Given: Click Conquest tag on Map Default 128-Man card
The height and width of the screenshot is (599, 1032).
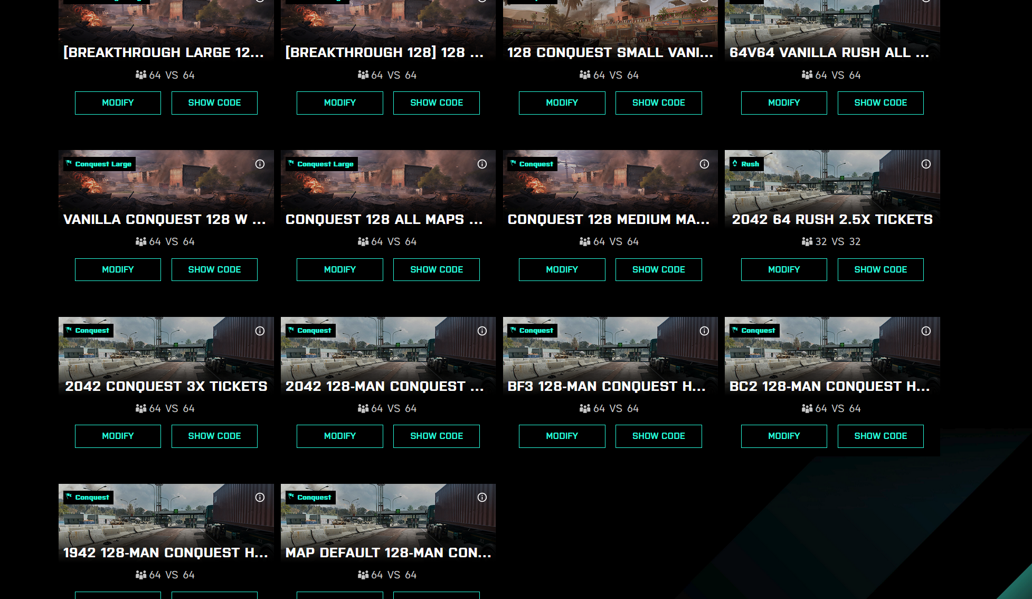Looking at the screenshot, I should coord(310,497).
